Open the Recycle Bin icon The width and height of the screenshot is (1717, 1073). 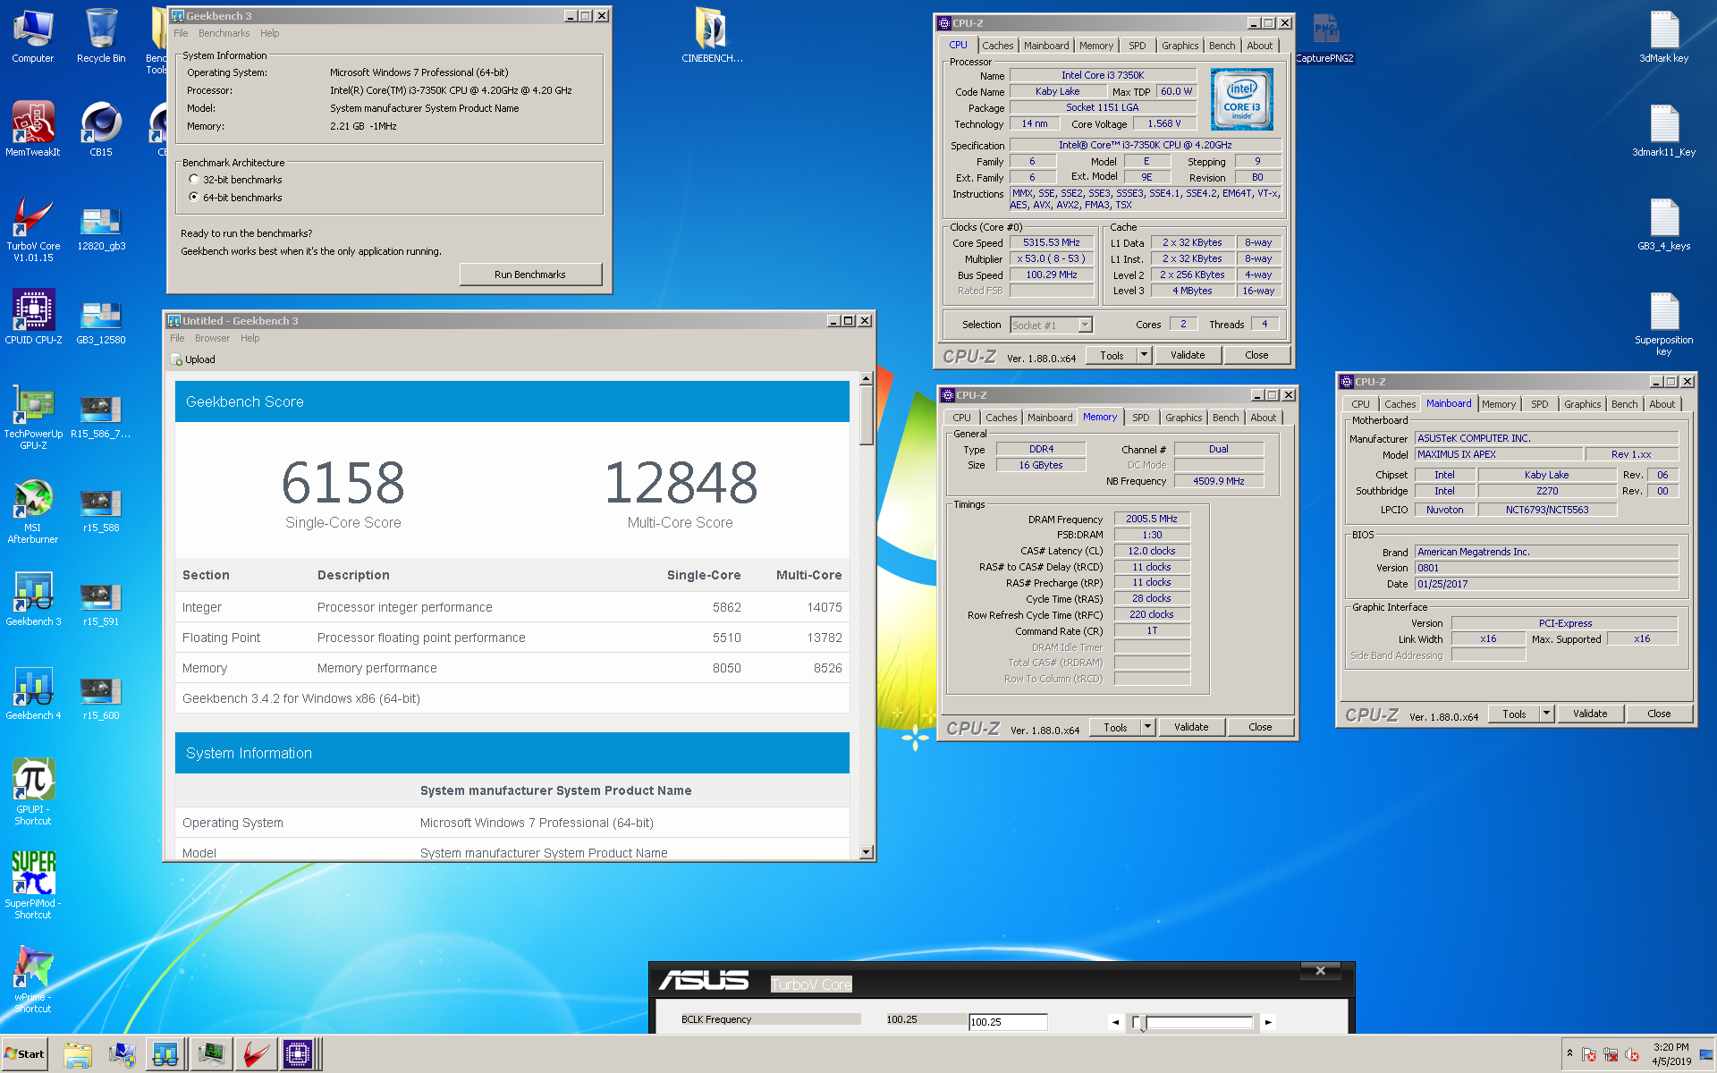[x=101, y=36]
